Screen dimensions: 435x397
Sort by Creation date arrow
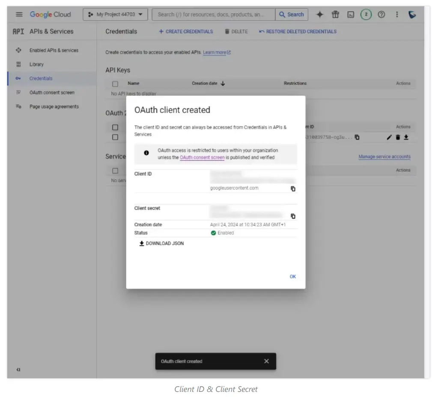(x=223, y=84)
